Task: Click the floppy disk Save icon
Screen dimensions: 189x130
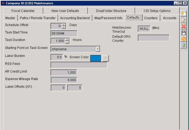Action: click(183, 33)
